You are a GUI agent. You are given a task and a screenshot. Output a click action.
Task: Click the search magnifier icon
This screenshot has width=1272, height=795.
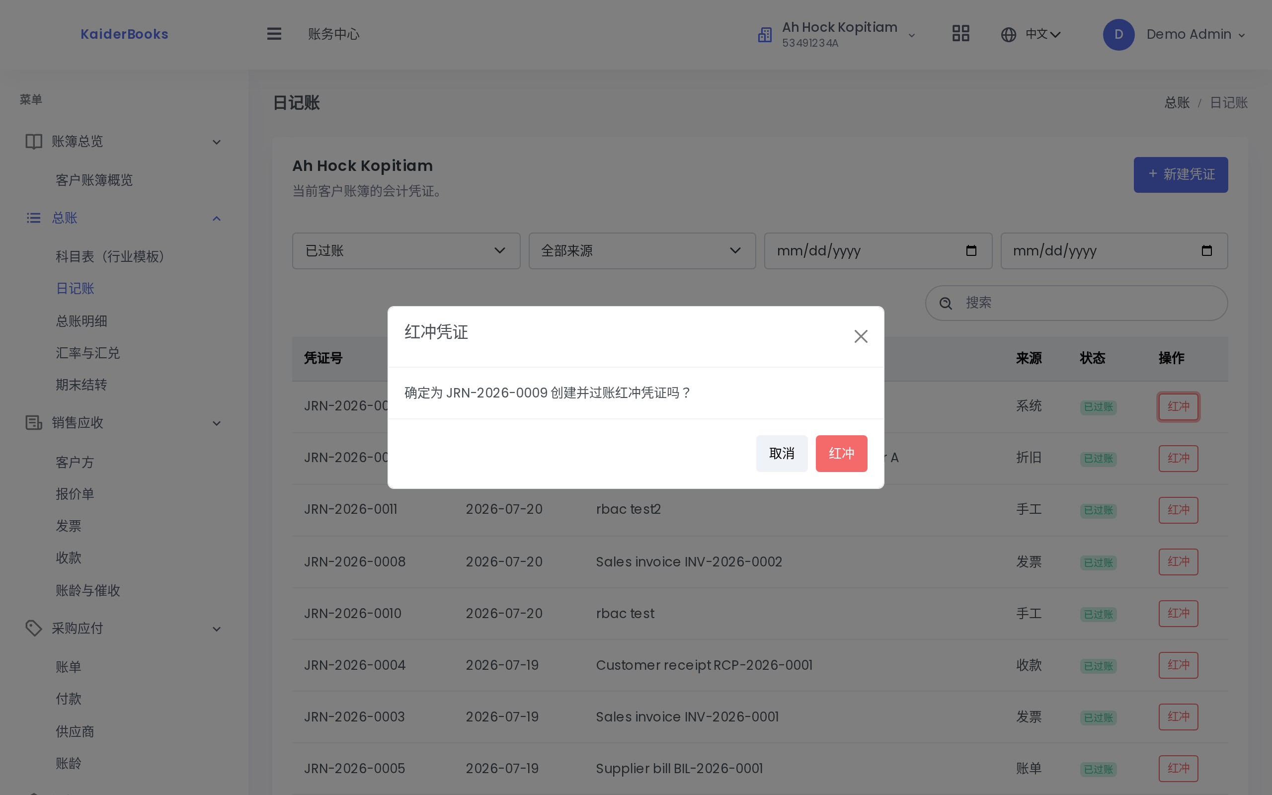coord(946,304)
